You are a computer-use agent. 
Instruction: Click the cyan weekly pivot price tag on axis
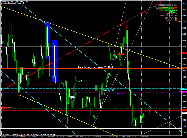[184, 89]
